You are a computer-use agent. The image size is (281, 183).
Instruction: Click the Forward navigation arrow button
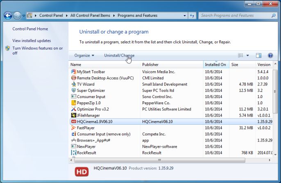(x=17, y=16)
